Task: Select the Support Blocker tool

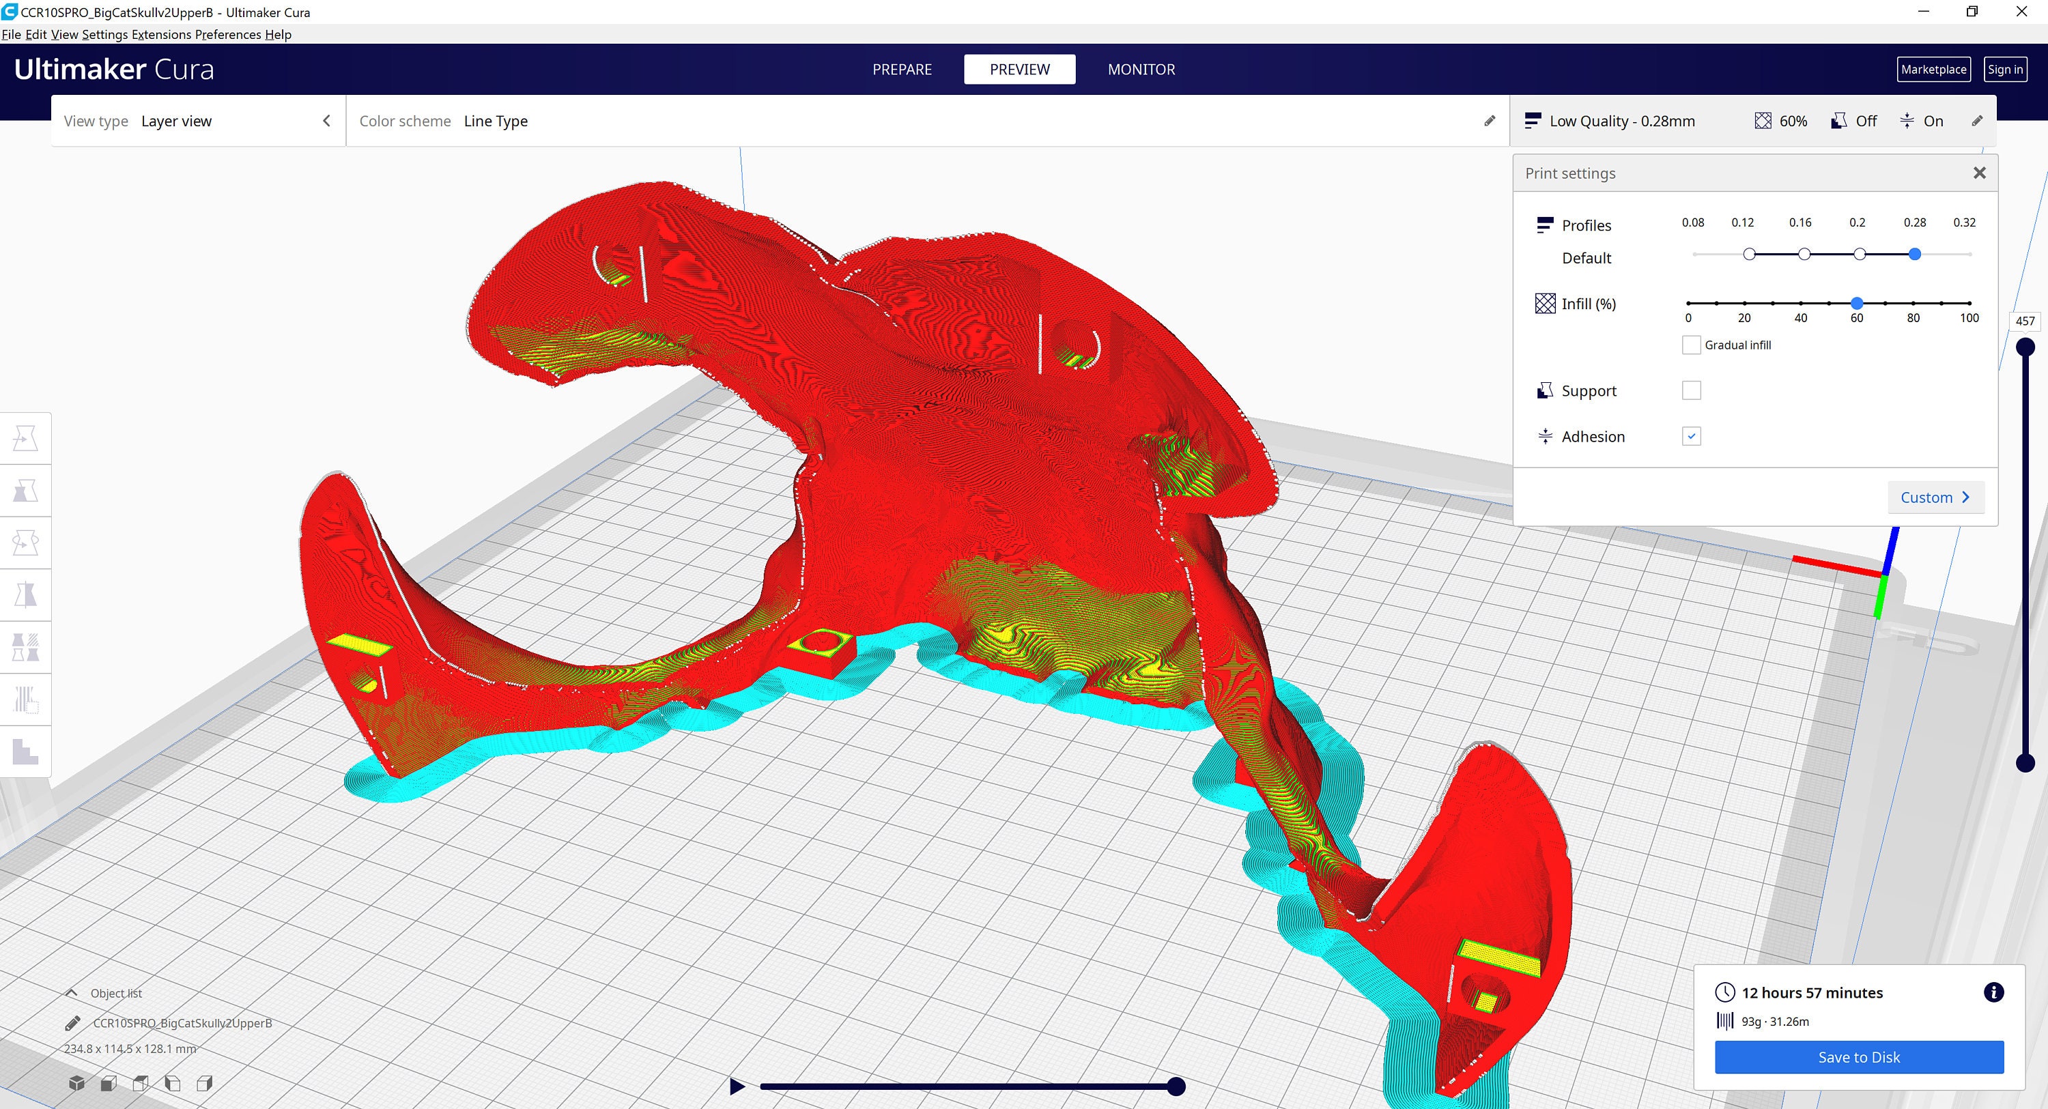Action: click(x=25, y=699)
